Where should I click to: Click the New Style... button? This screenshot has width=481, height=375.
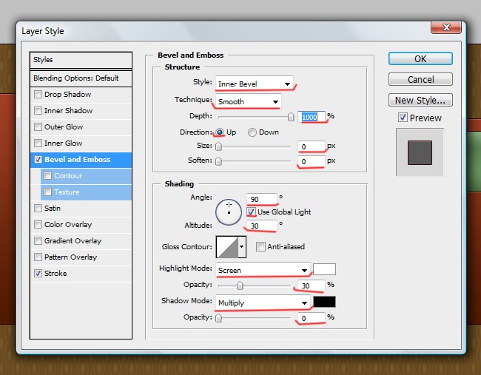420,101
